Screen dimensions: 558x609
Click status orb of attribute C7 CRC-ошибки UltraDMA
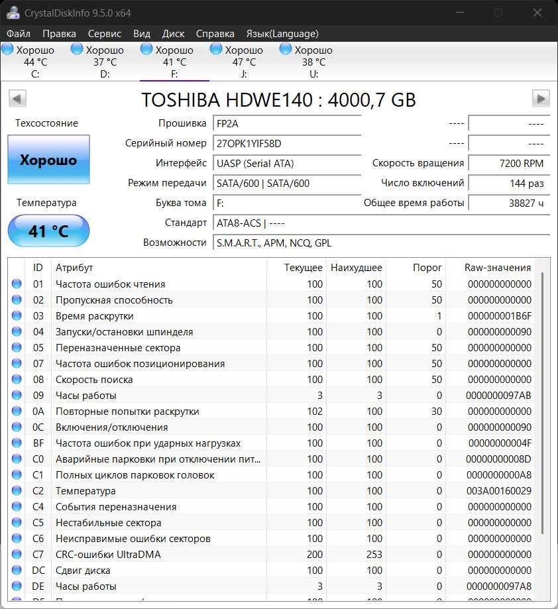(17, 554)
